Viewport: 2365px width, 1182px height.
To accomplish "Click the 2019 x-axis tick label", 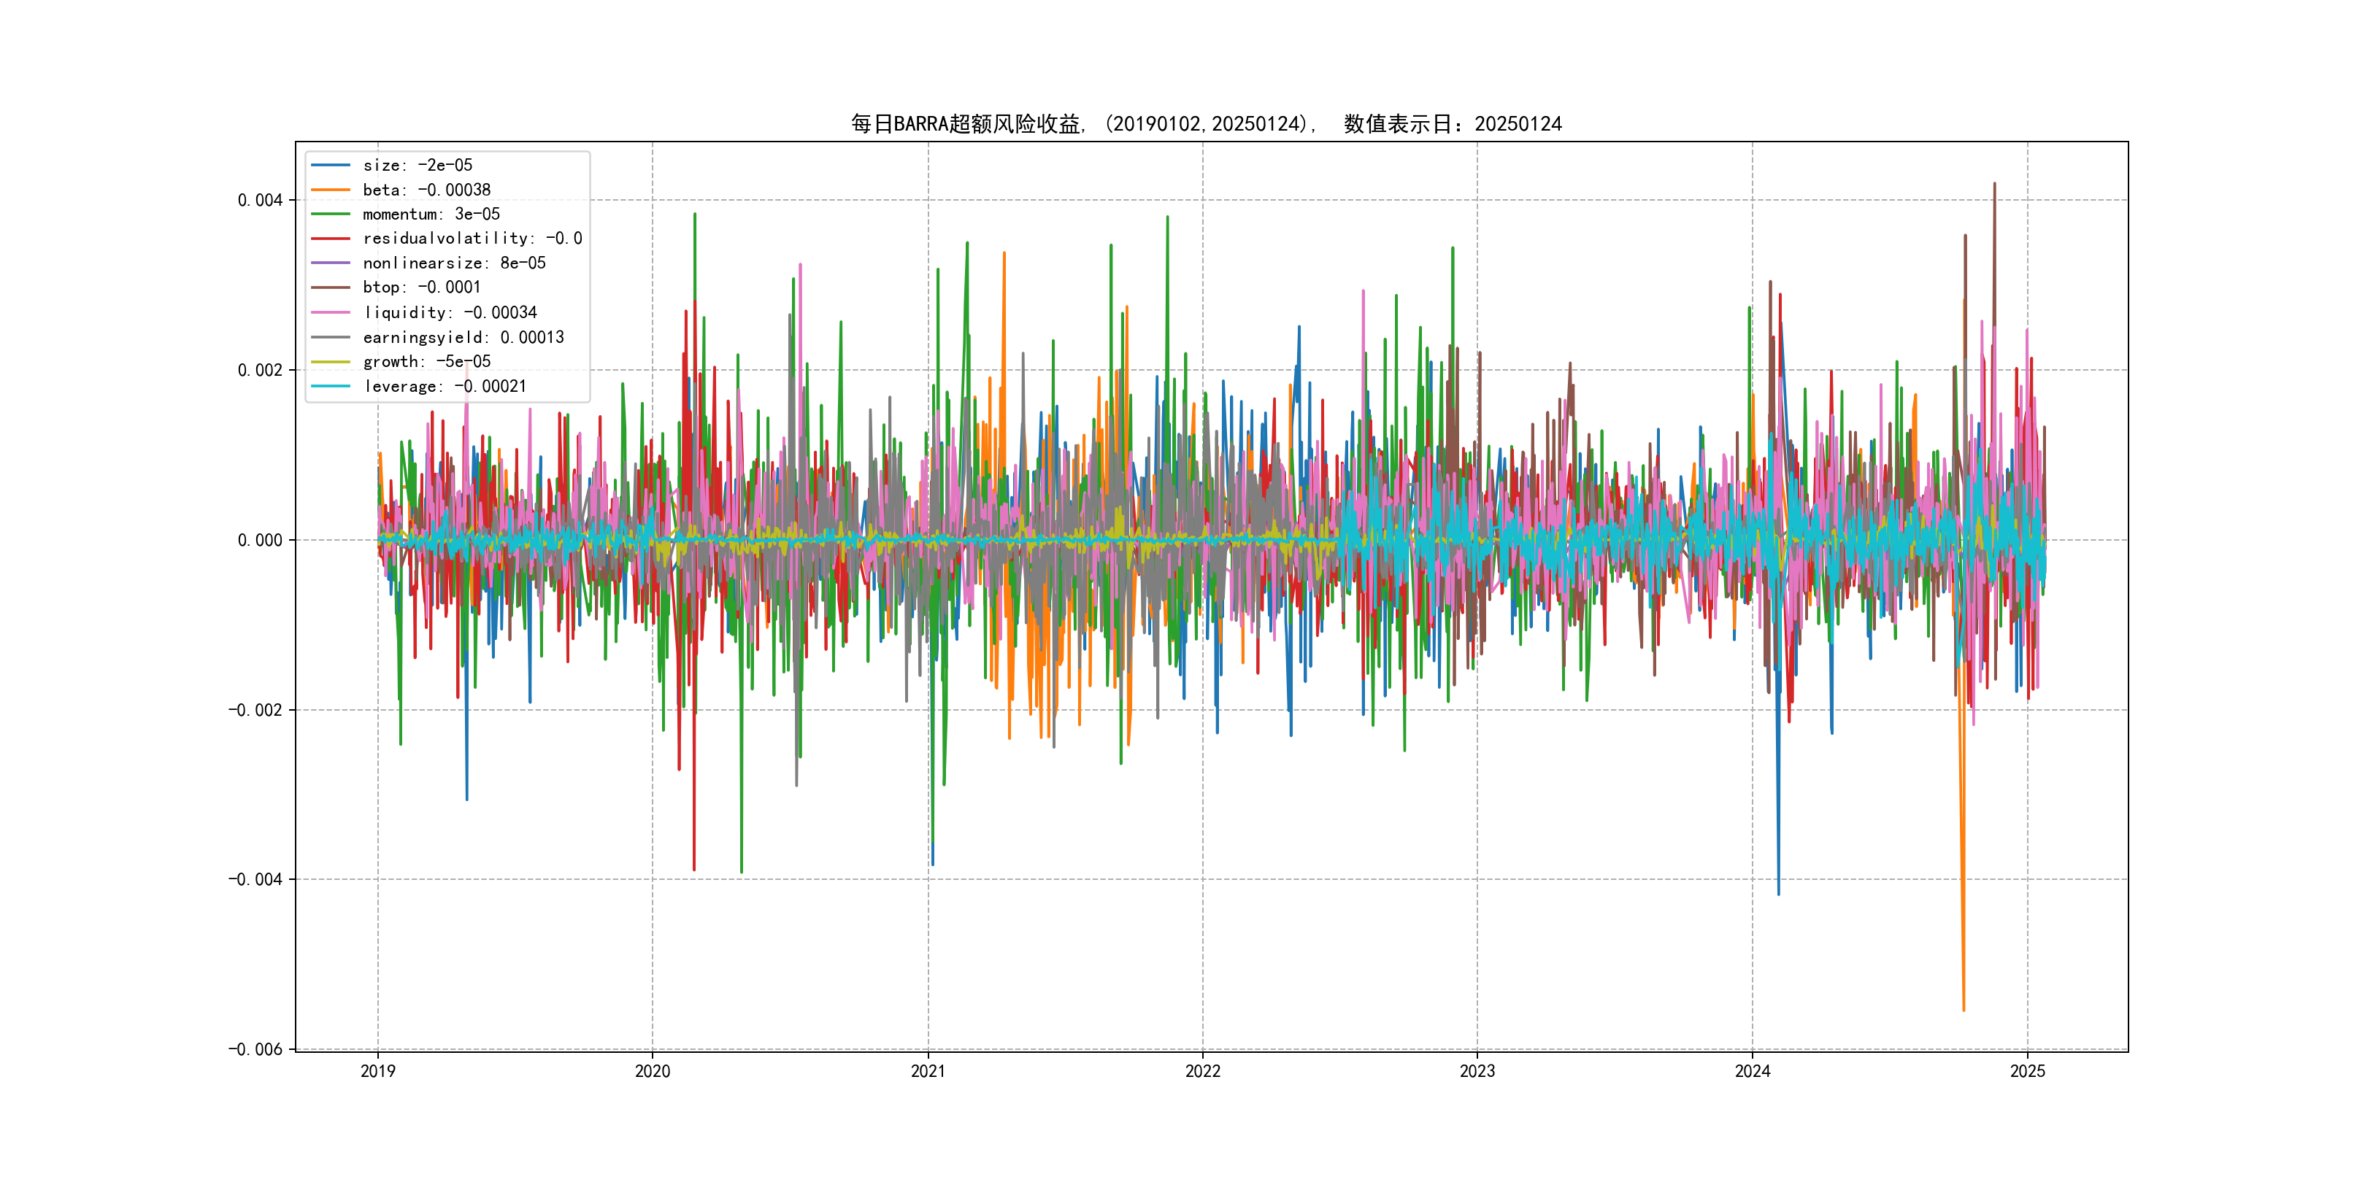I will coord(377,1071).
